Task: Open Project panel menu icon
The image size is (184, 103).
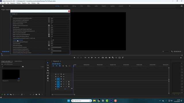Action: (12, 61)
